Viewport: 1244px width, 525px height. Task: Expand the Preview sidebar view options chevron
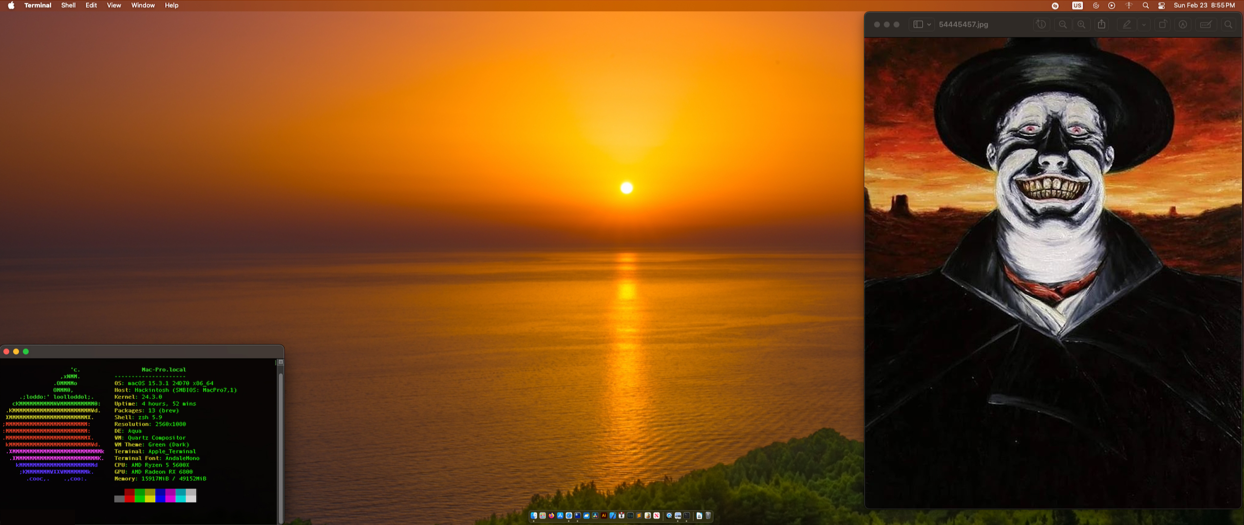click(x=929, y=24)
